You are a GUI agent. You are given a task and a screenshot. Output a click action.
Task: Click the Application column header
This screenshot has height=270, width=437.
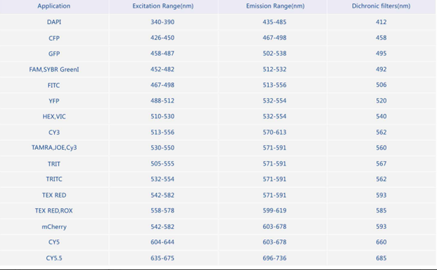(x=54, y=7)
